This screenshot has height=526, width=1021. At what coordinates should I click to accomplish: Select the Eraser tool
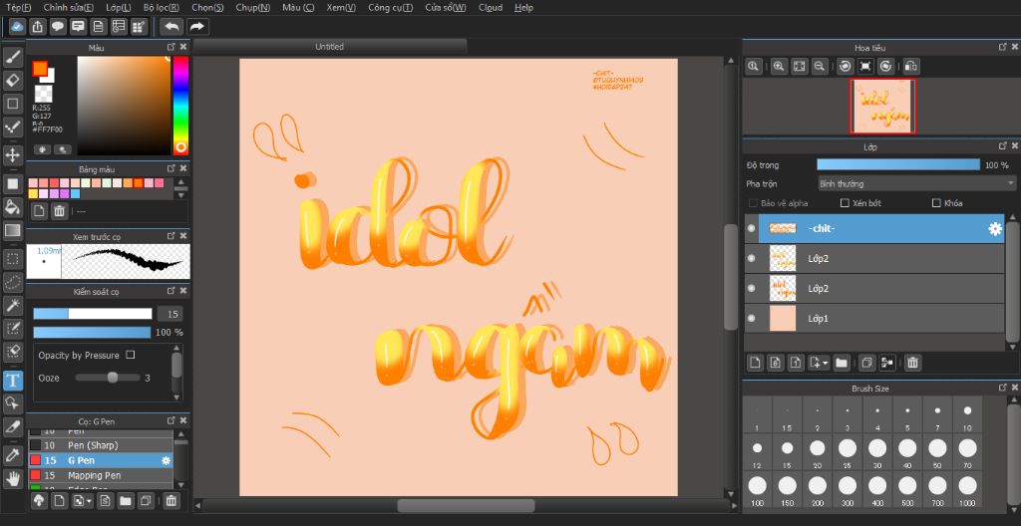(13, 81)
